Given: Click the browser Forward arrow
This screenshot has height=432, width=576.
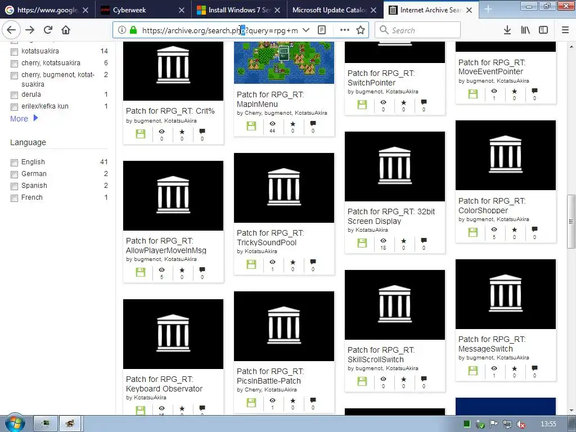Looking at the screenshot, I should (x=30, y=30).
